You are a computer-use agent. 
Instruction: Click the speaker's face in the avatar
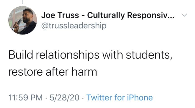(27, 16)
